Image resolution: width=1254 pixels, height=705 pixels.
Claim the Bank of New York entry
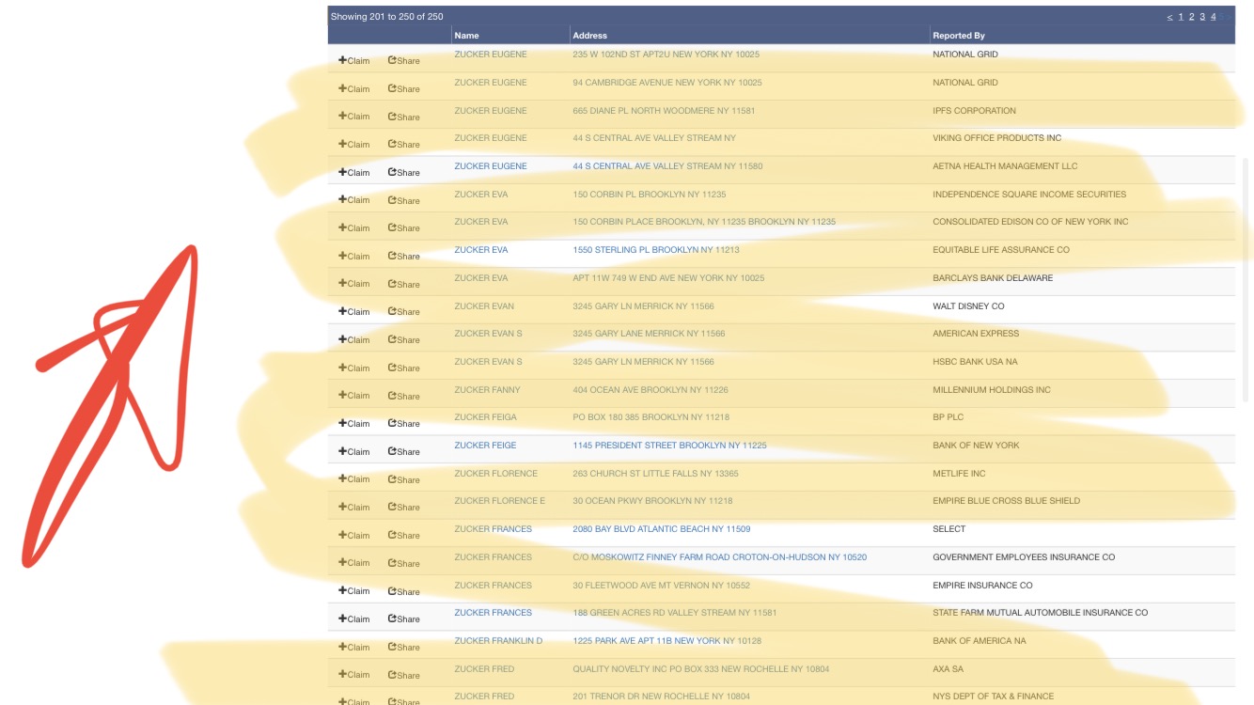pos(354,452)
